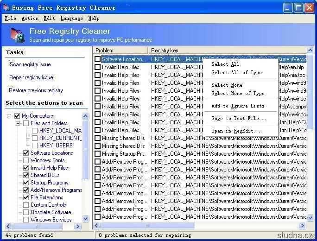Check the Windows Services section
317x241 pixels.
(26, 220)
